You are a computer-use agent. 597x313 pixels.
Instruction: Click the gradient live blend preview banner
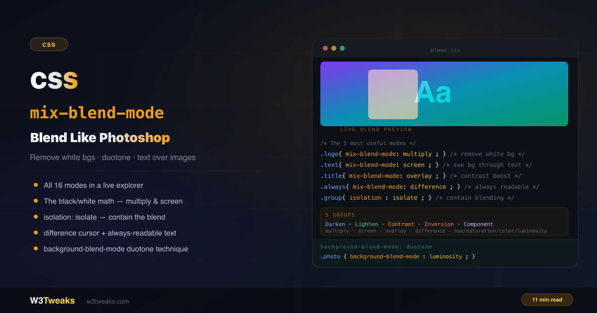(x=444, y=94)
